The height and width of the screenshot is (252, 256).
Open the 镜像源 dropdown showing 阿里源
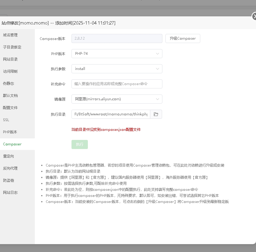(117, 99)
